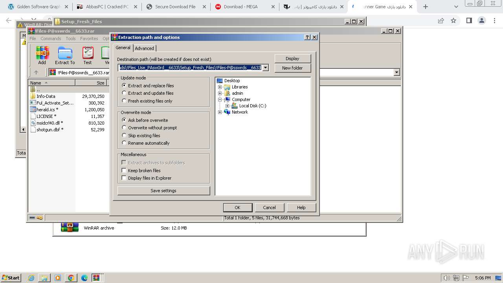The height and width of the screenshot is (283, 503).
Task: Click the New folder button
Action: 292,68
